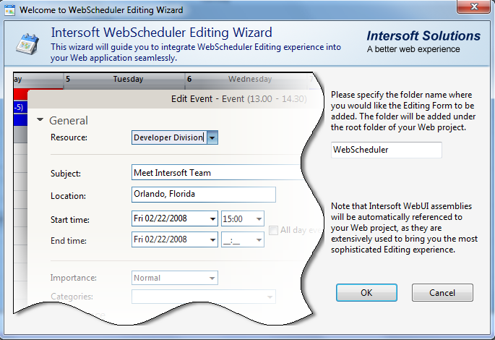The width and height of the screenshot is (495, 340).
Task: Click the Intersoft Solutions logo
Action: [x=423, y=41]
